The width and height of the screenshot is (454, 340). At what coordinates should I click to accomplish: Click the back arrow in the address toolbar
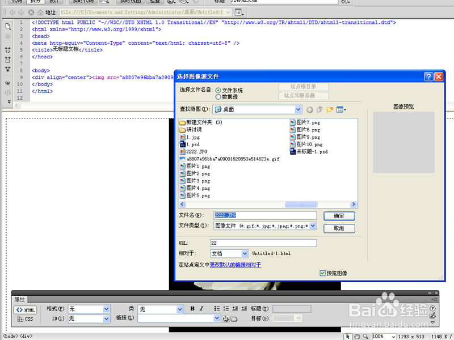click(12, 12)
